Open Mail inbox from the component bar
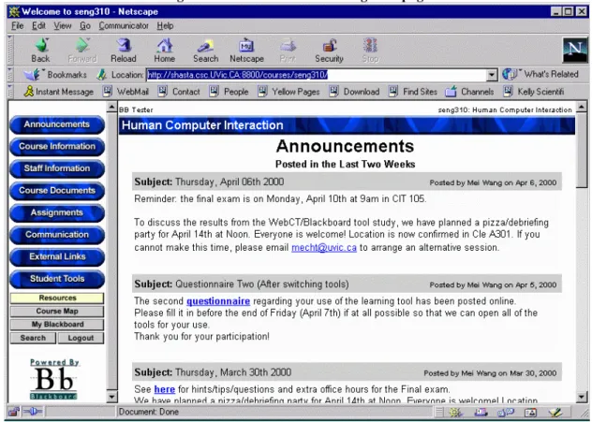Screen dimensions: 592x422 (x=481, y=413)
